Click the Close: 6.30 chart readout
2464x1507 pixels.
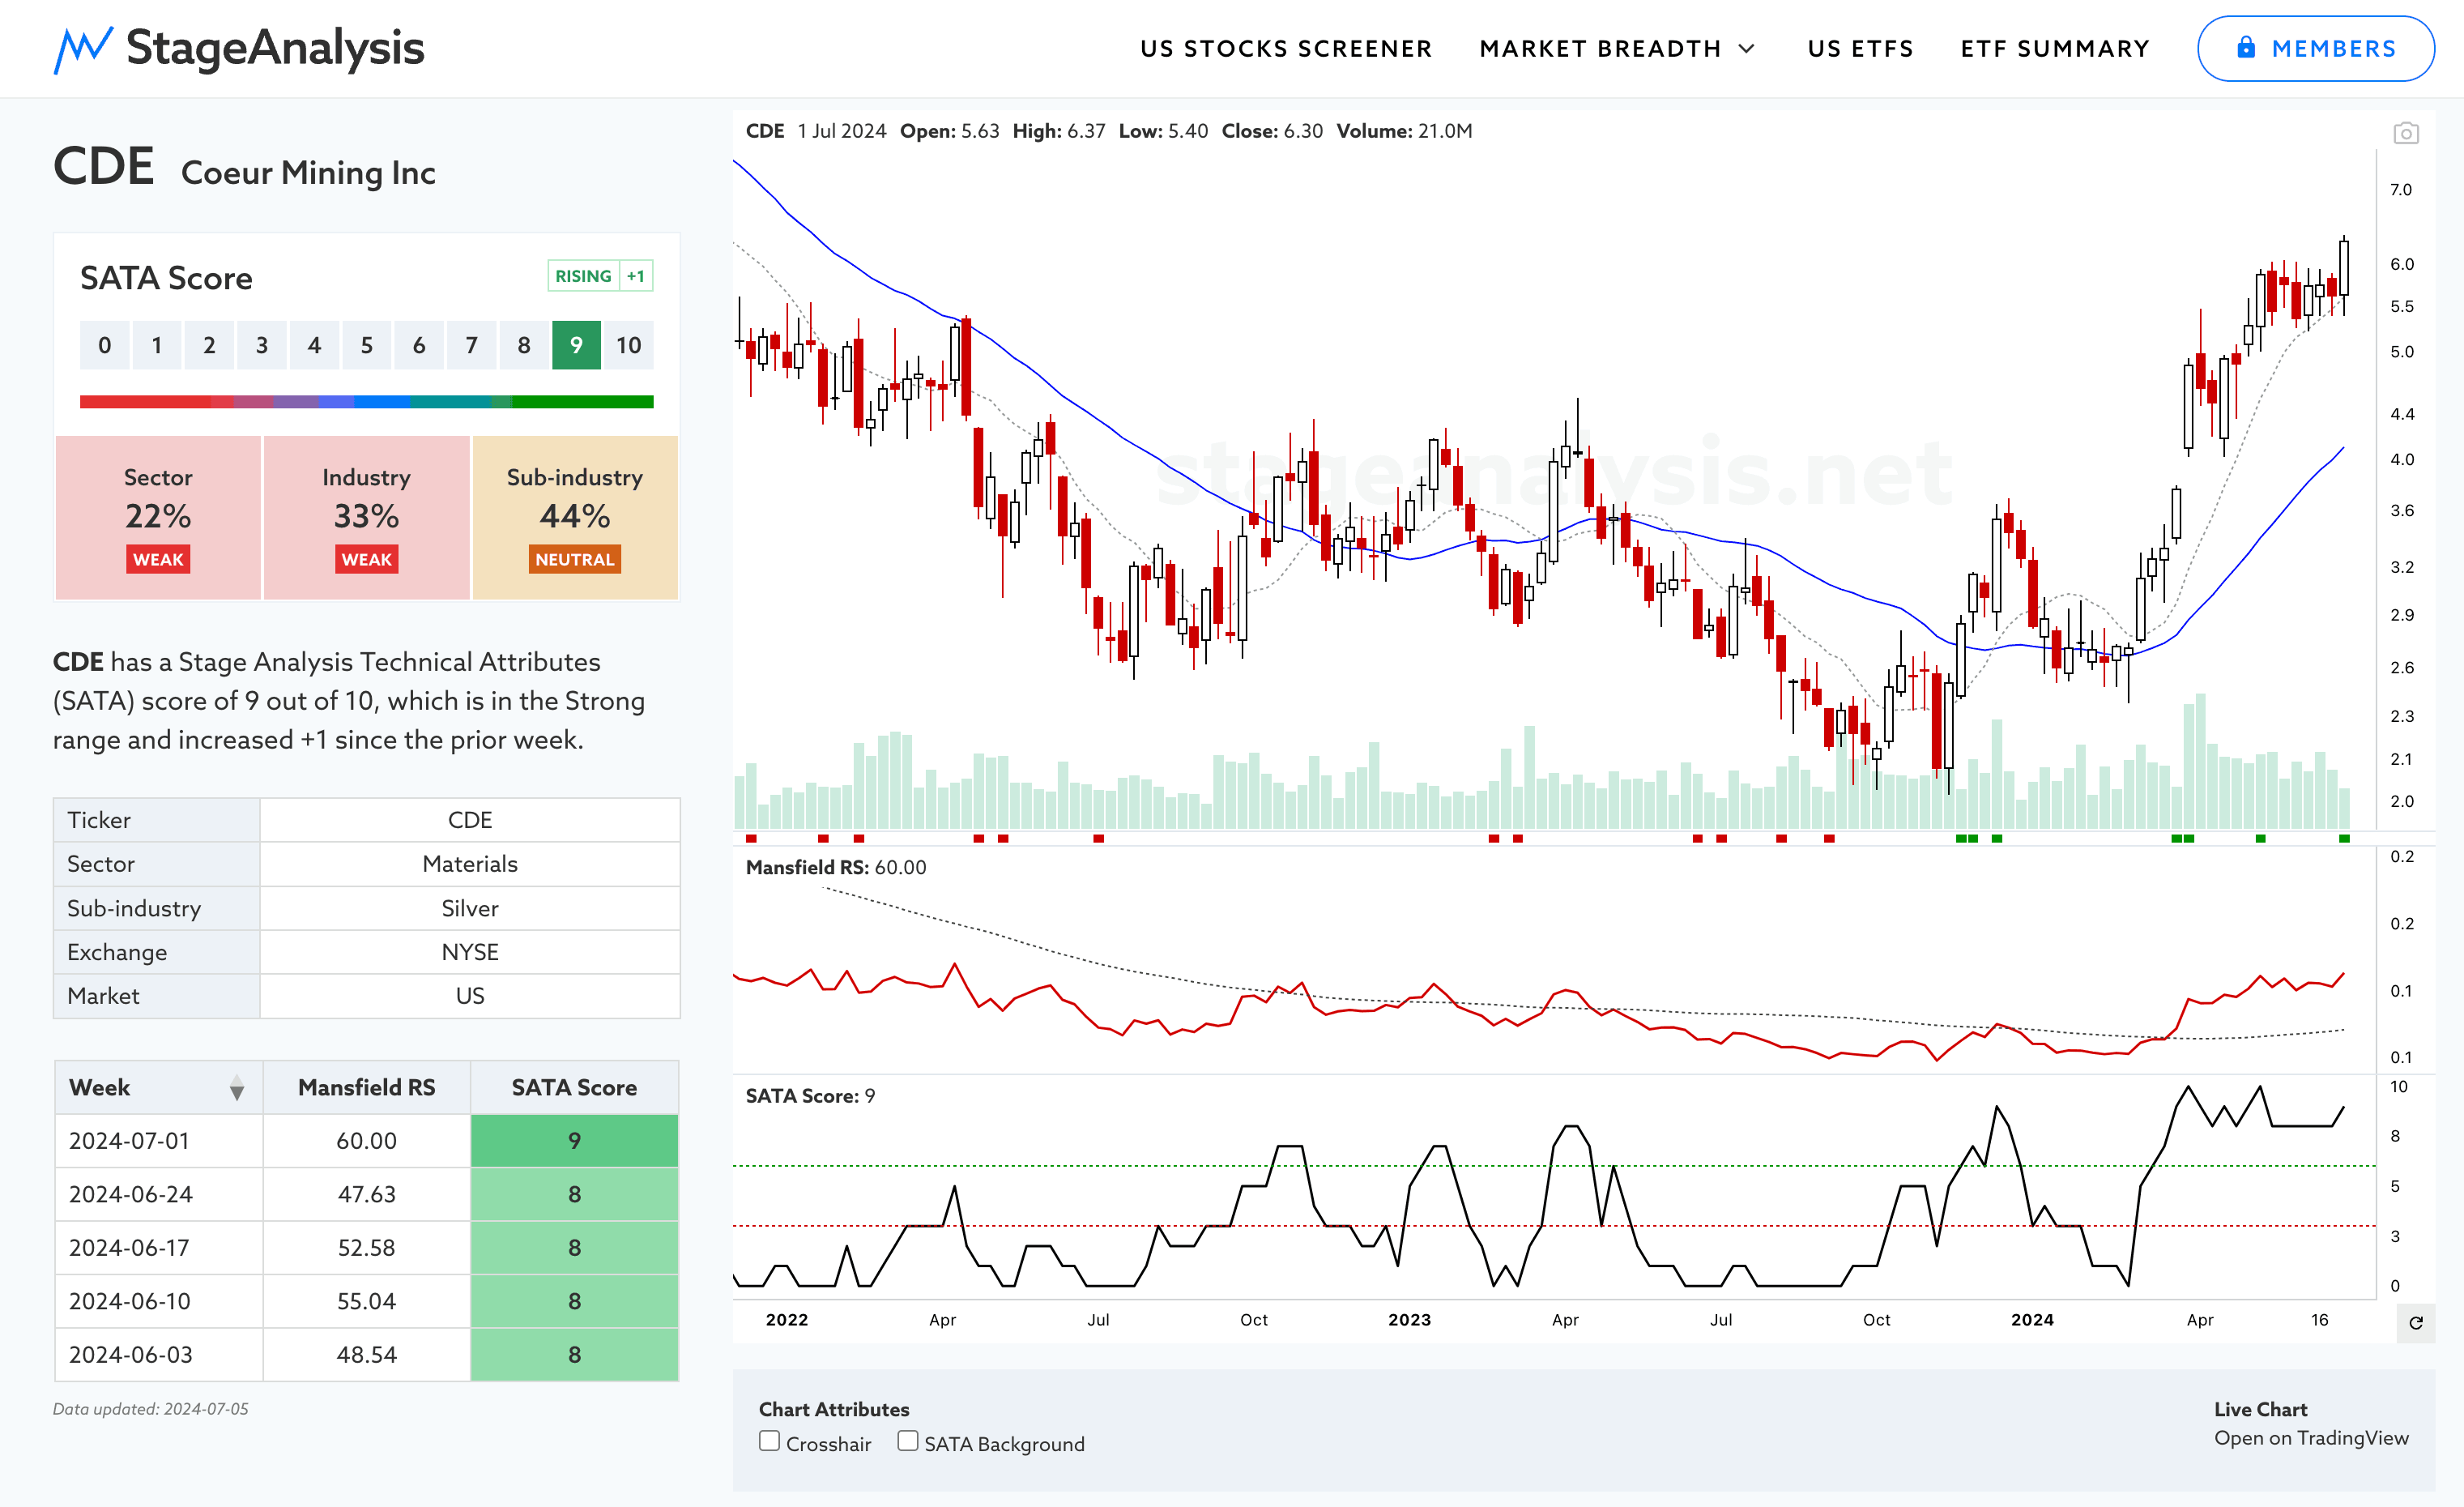[x=1272, y=131]
